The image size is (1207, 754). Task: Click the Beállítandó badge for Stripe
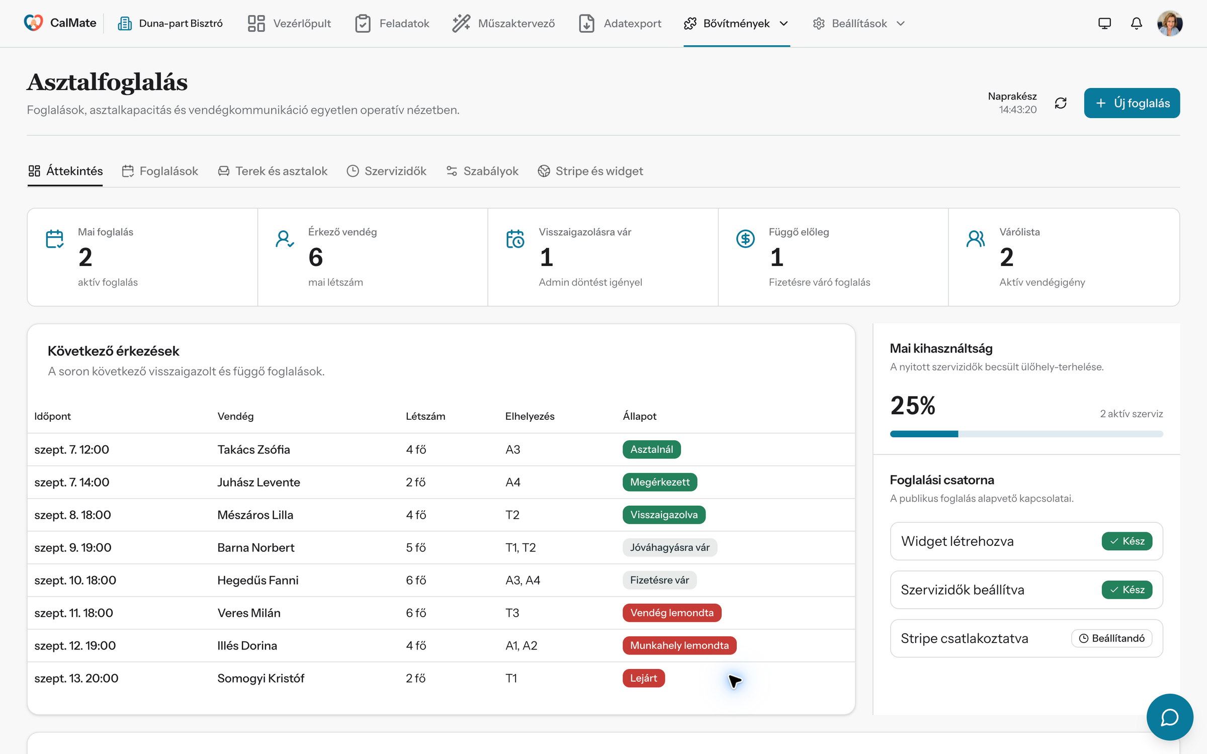pyautogui.click(x=1111, y=638)
